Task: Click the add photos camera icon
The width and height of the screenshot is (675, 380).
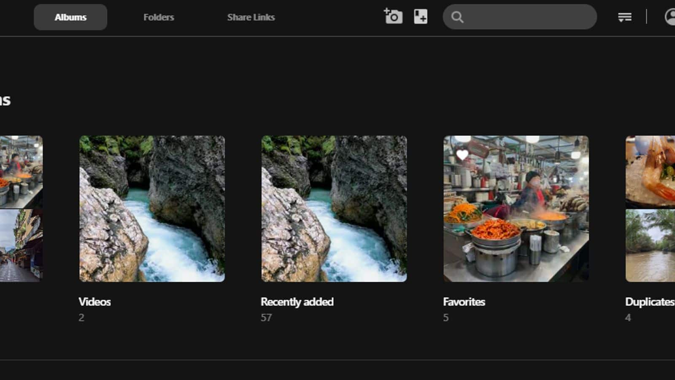Action: (x=393, y=16)
